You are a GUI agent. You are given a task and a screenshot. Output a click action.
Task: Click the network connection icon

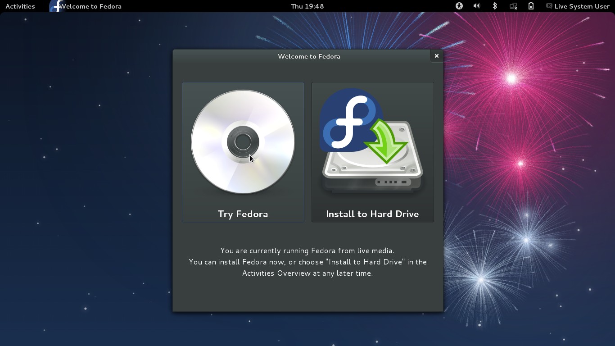tap(513, 6)
